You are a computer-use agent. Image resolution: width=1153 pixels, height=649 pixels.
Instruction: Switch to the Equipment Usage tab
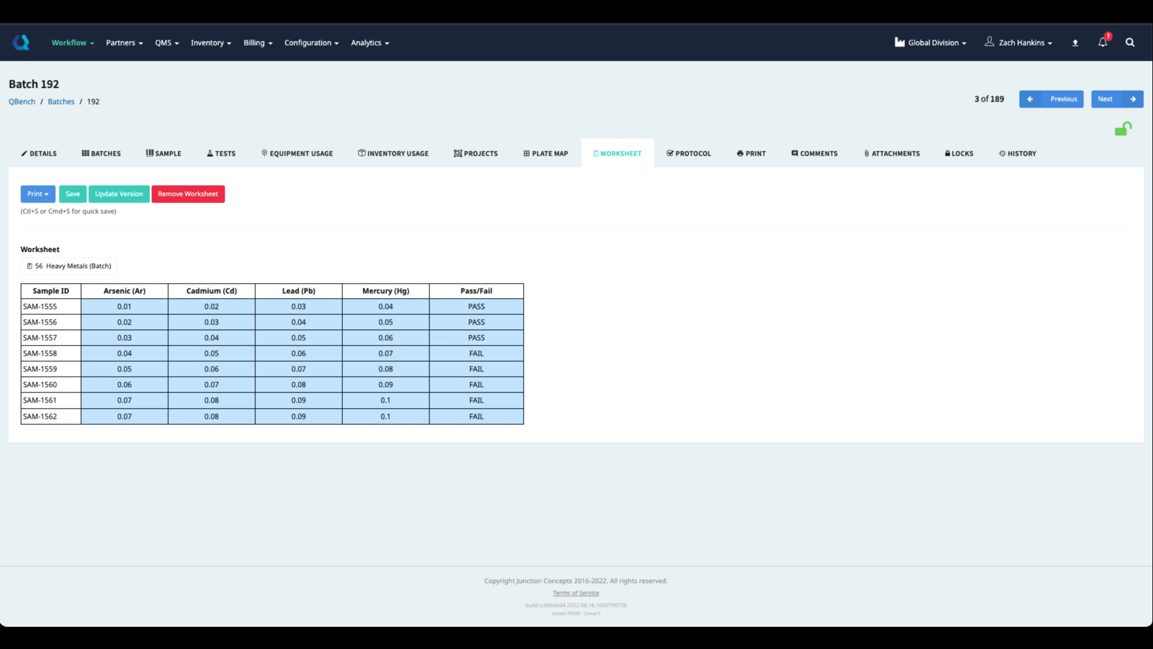click(x=297, y=153)
